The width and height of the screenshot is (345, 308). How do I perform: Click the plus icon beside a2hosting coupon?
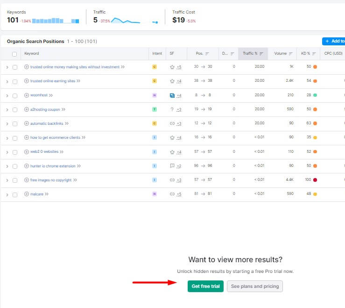pos(27,109)
